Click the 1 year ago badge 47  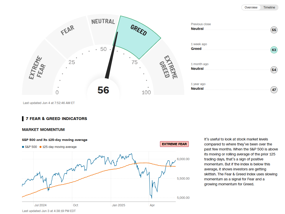[x=274, y=90]
